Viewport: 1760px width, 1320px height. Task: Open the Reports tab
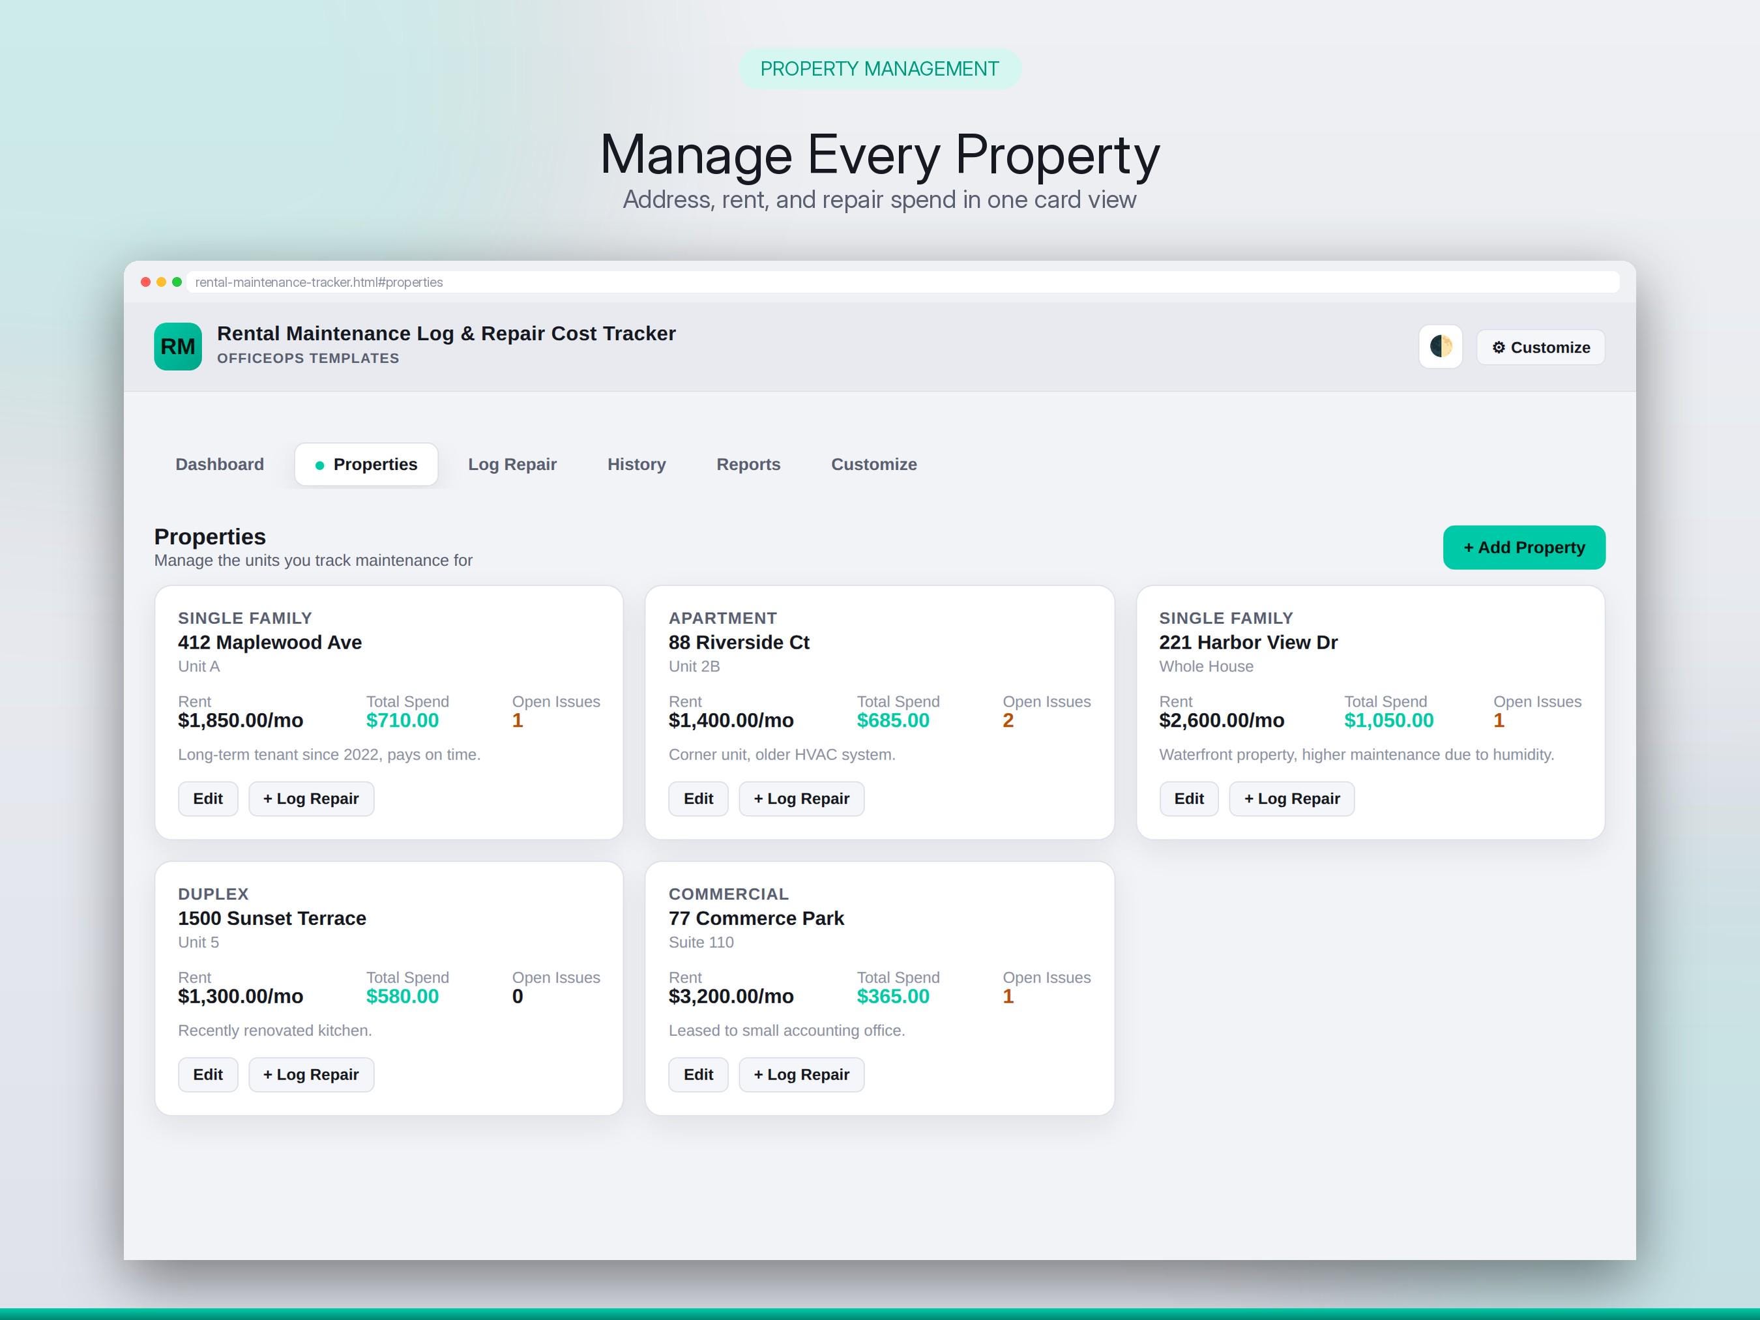click(749, 464)
